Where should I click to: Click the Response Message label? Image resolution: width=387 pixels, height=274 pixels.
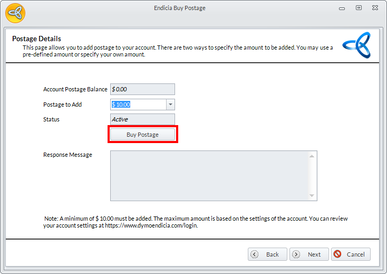[x=67, y=155]
